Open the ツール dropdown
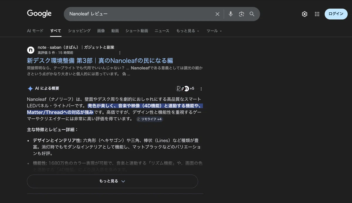Viewport: 352px width, 203px height. (214, 31)
